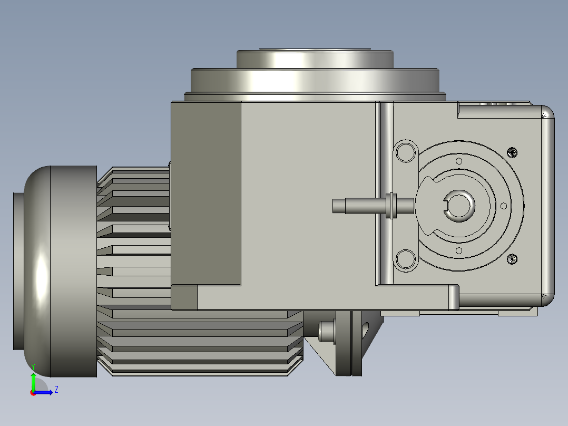Select the lower left round boss hole beside the cover
The width and height of the screenshot is (568, 426).
coord(406,259)
